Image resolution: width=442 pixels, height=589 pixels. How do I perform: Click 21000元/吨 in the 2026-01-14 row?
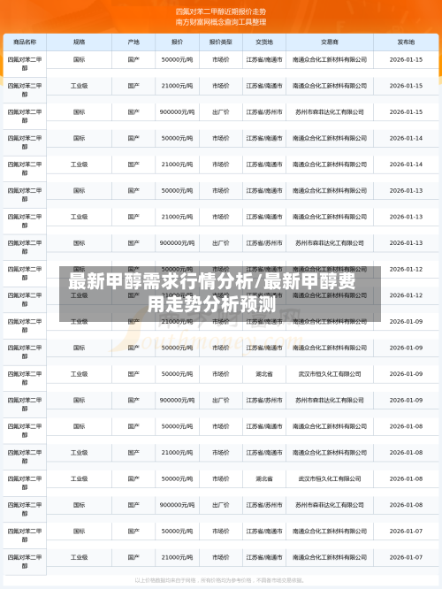click(x=177, y=164)
